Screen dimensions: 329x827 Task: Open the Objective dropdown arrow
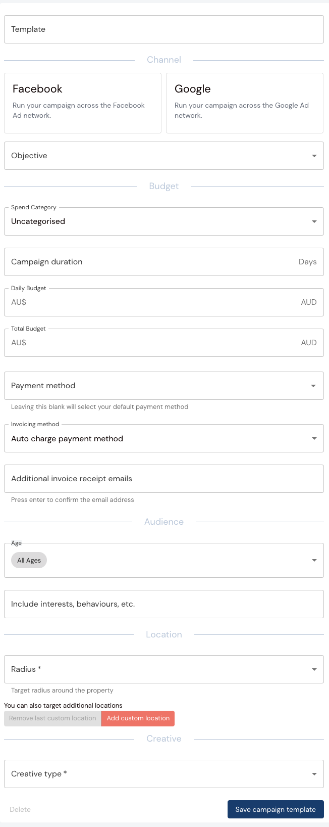pos(314,156)
